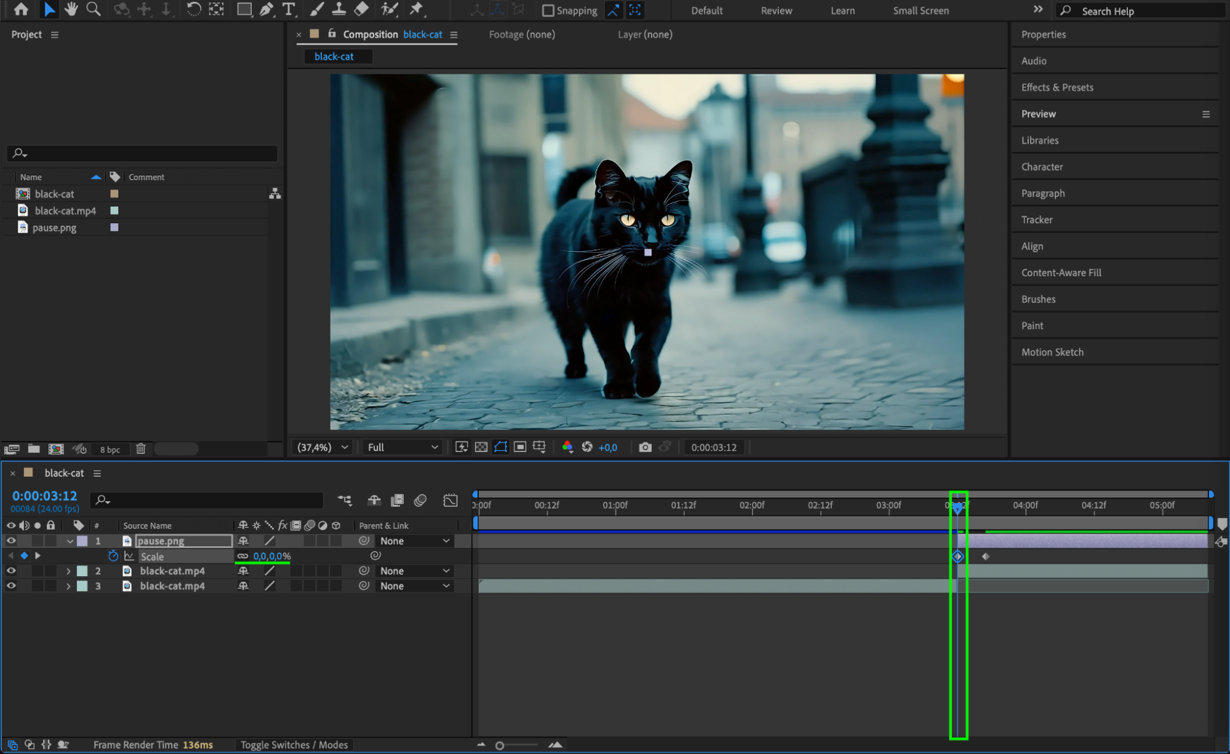This screenshot has width=1230, height=754.
Task: Select the Type tool
Action: pyautogui.click(x=289, y=9)
